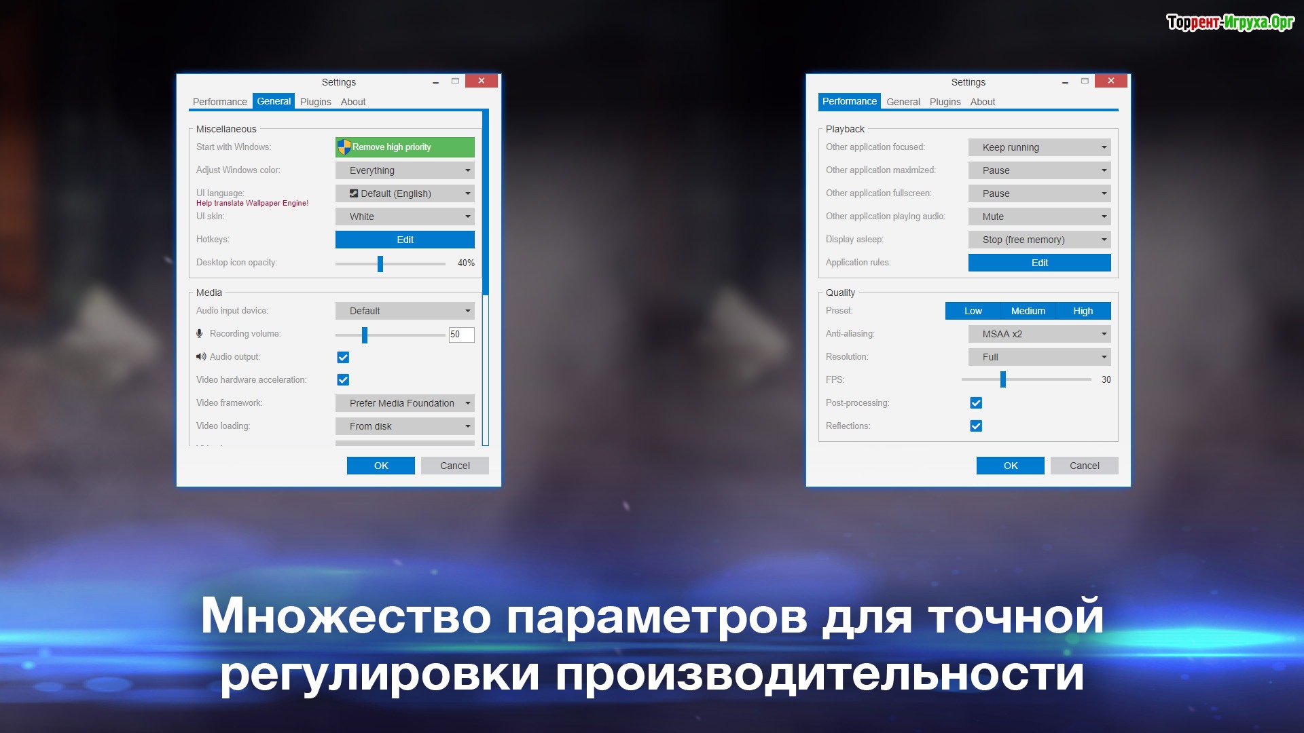Click Edit button for Application rules
1304x733 pixels.
click(1037, 262)
